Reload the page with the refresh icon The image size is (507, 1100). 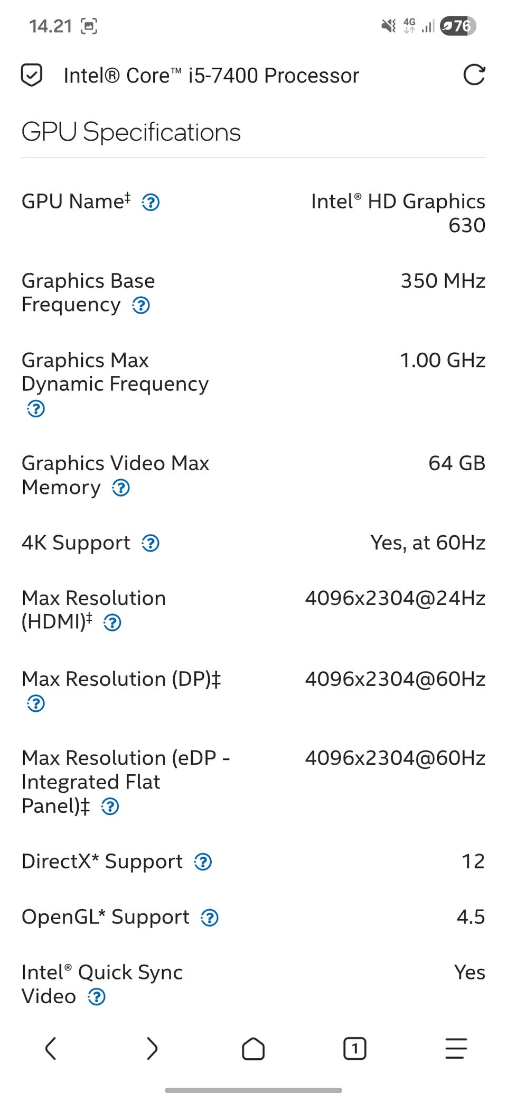474,75
